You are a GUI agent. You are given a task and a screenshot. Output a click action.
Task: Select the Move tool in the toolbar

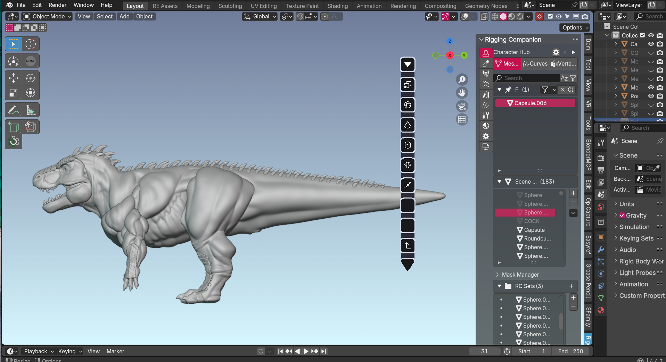(14, 78)
